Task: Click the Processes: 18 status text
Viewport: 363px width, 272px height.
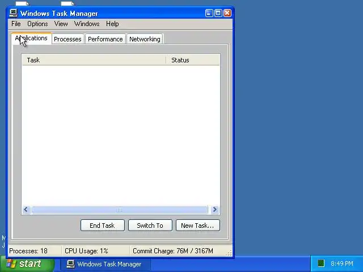Action: (28, 251)
